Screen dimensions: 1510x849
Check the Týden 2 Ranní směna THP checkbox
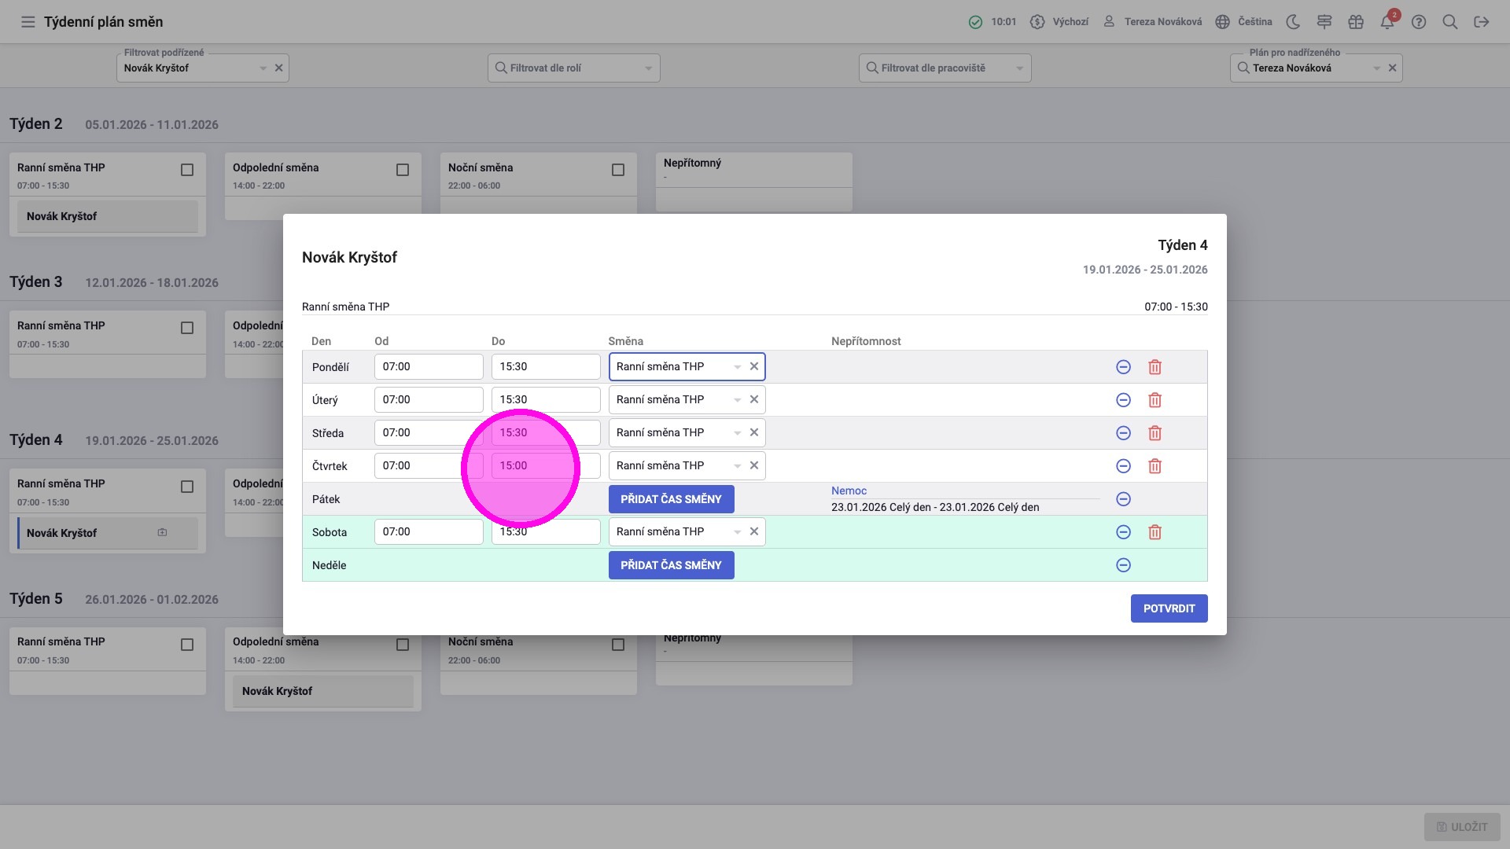click(x=187, y=170)
